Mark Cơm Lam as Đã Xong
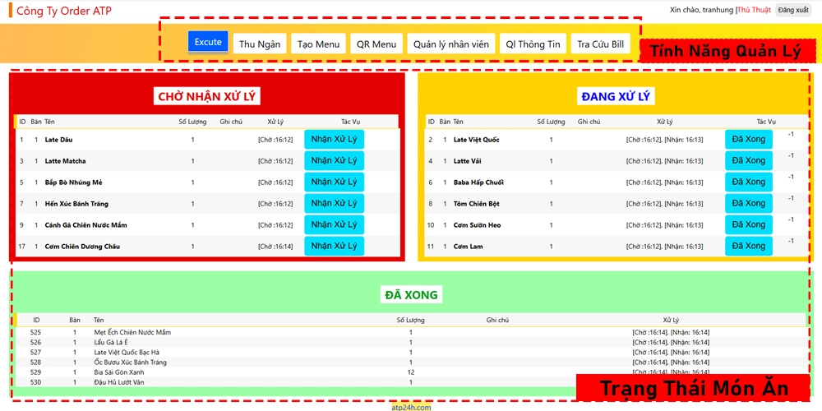Screen dimensions: 822x411 click(749, 246)
